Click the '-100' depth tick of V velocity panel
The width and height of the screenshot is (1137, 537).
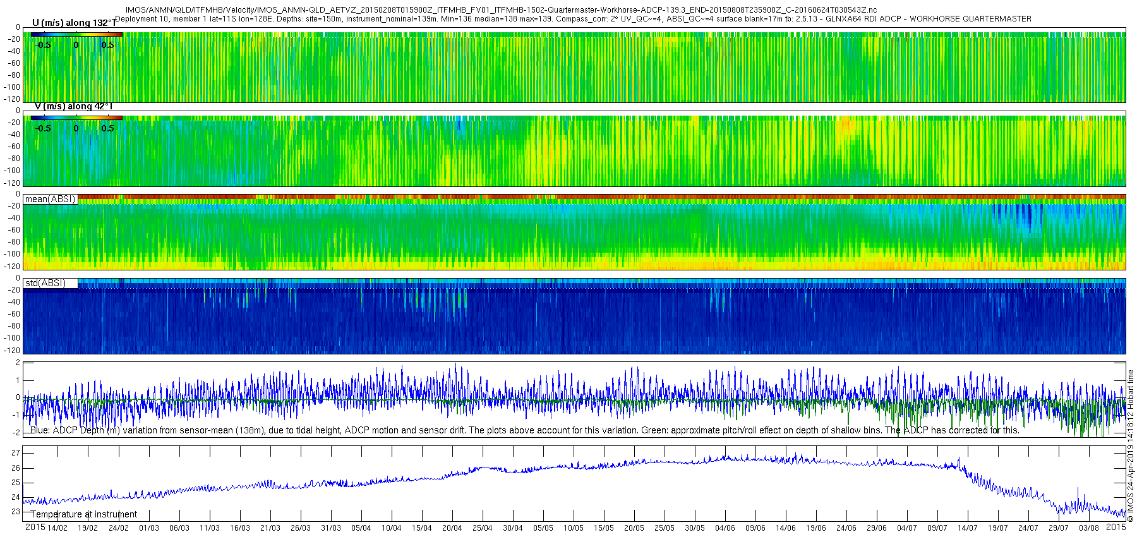[13, 171]
